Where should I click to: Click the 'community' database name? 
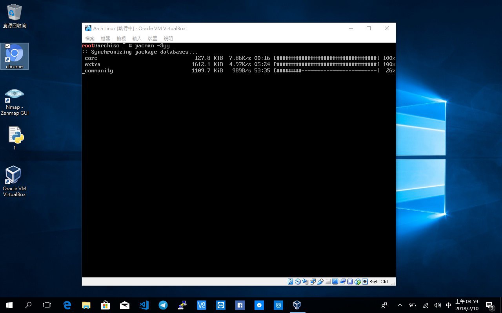pyautogui.click(x=99, y=71)
